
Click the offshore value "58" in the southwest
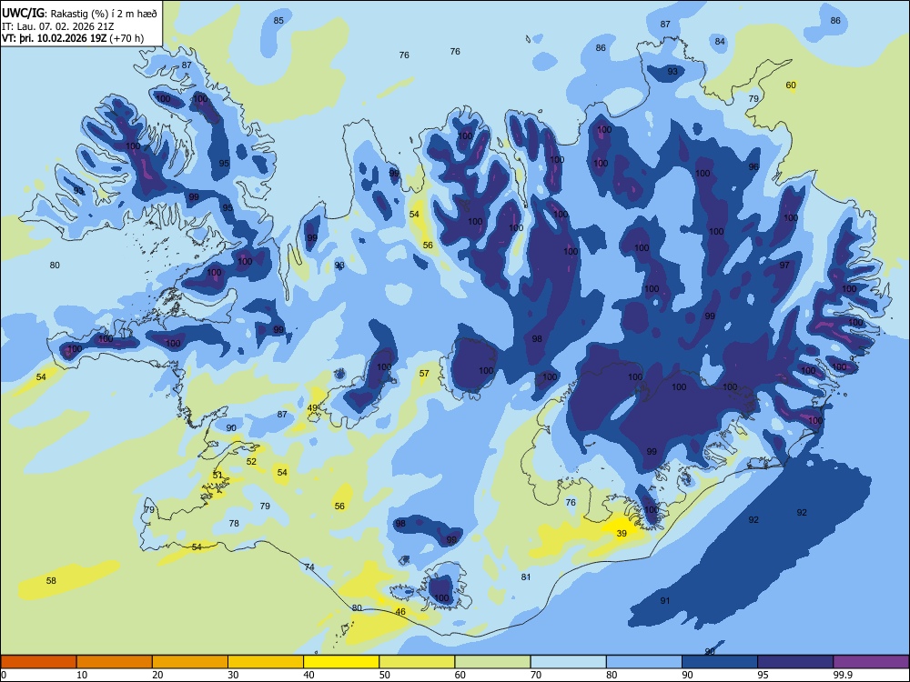tap(51, 580)
